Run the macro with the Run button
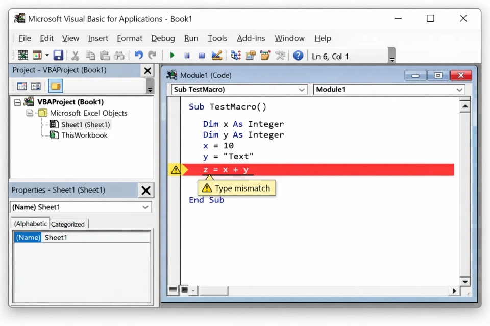 pyautogui.click(x=172, y=55)
